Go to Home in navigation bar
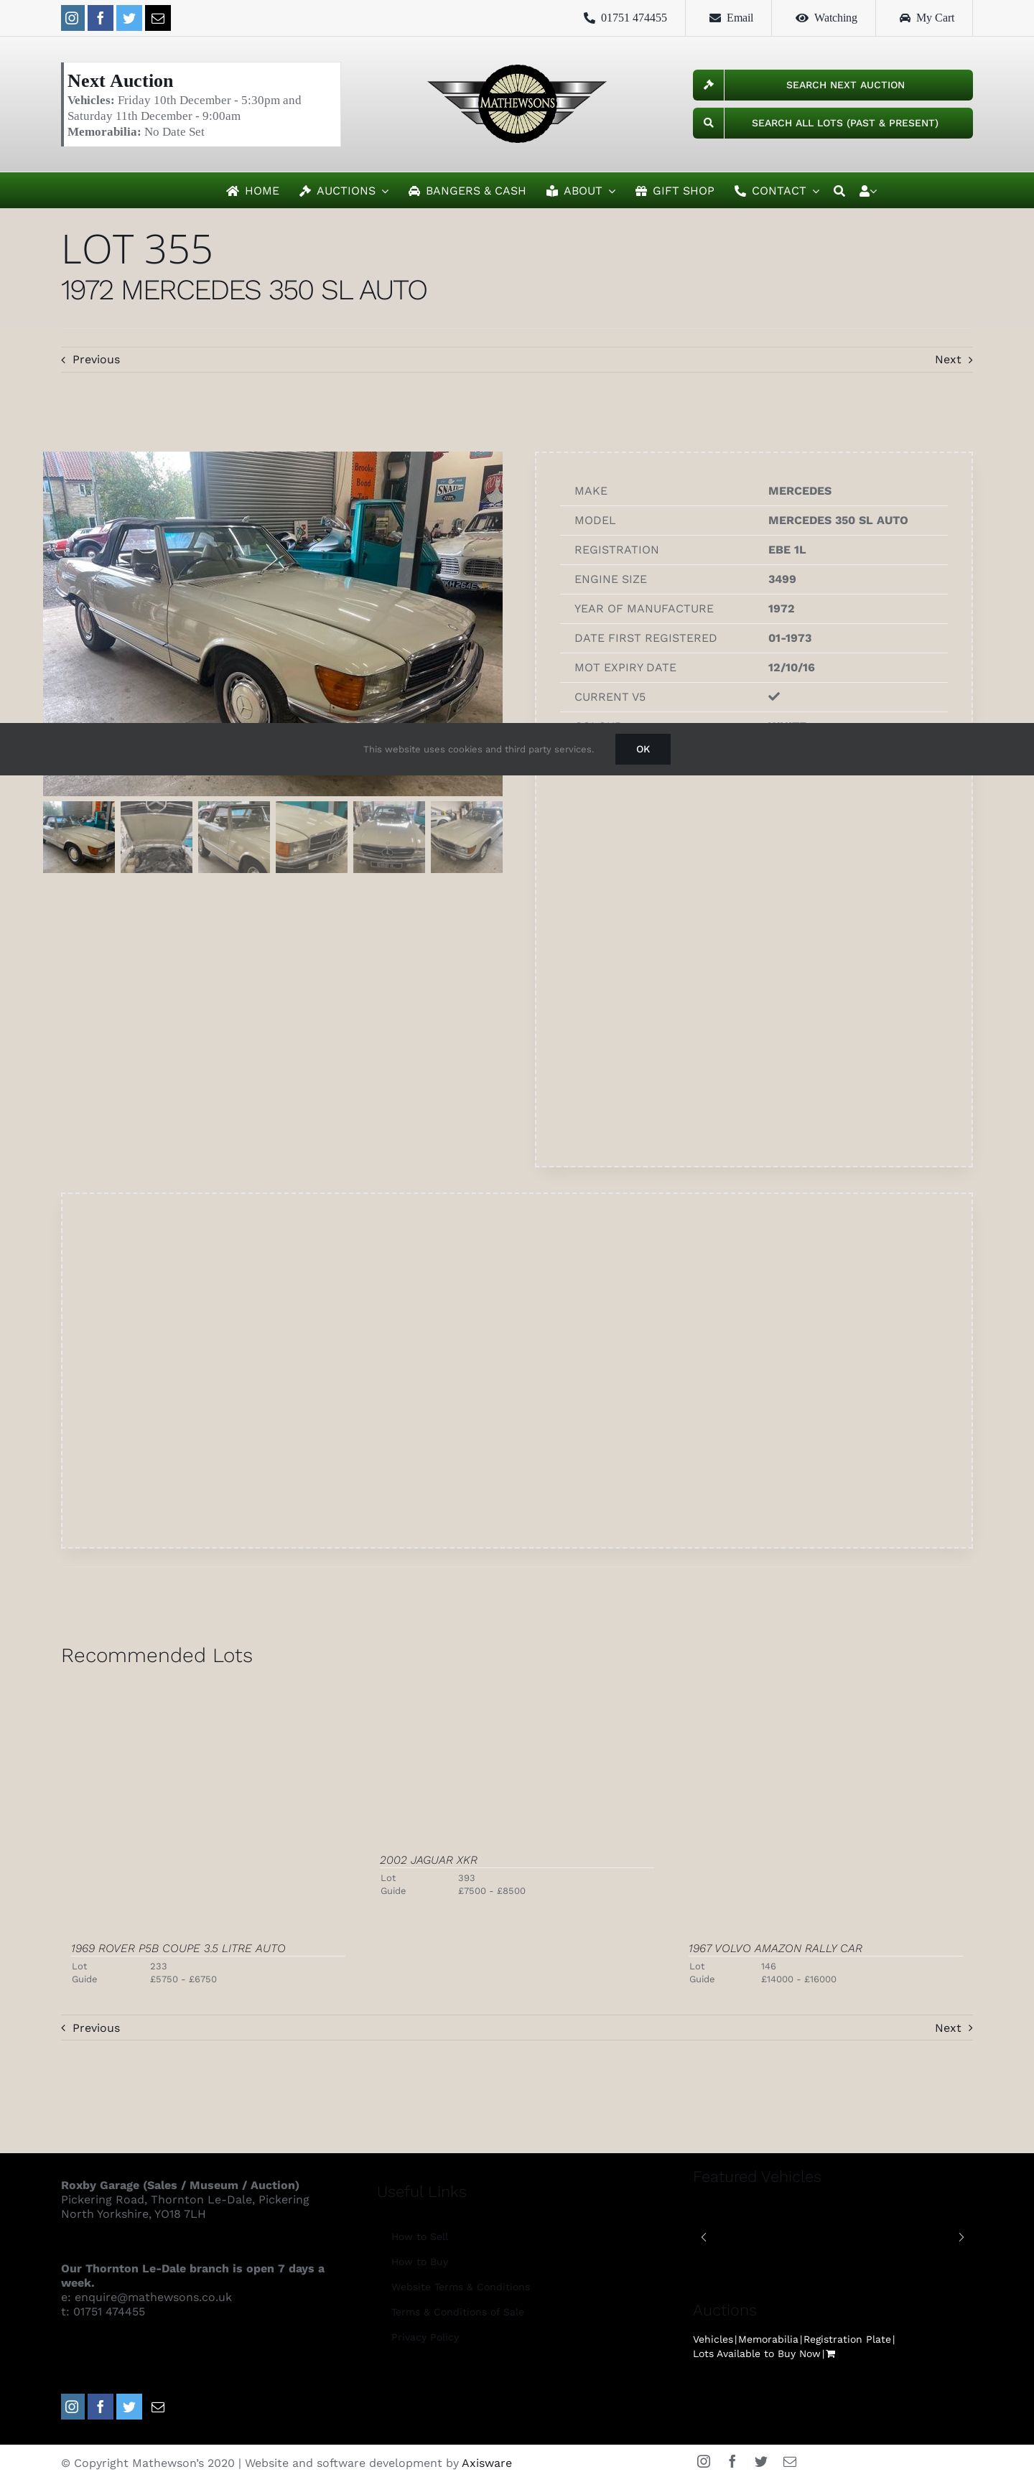This screenshot has height=2482, width=1034. coord(253,191)
